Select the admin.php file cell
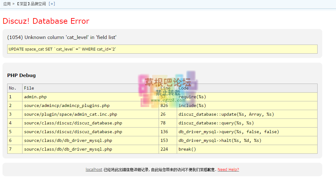This screenshot has height=179, width=336. coord(91,97)
